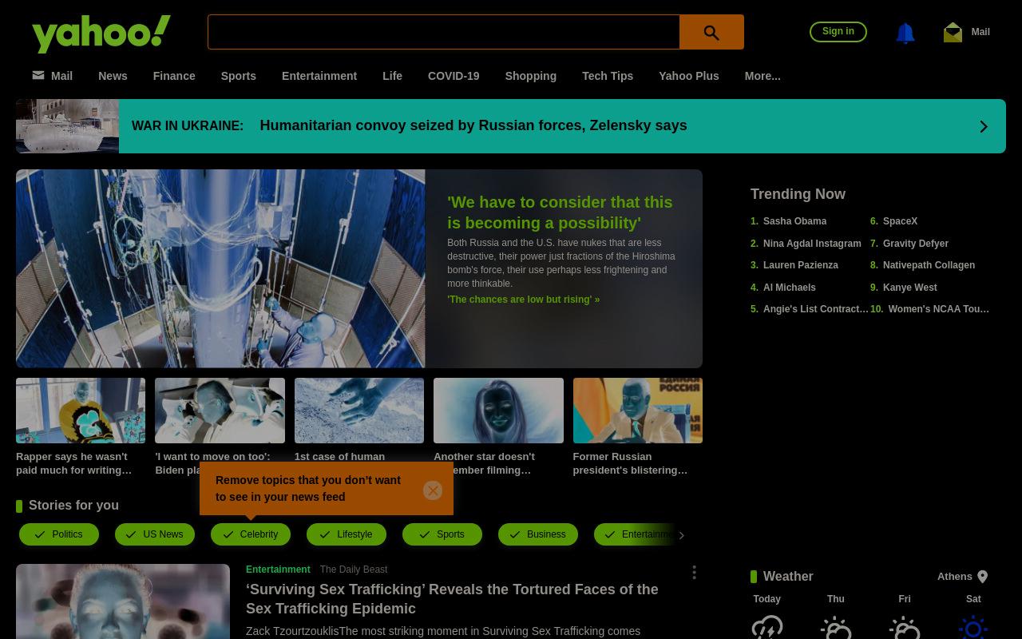This screenshot has height=639, width=1022.
Task: Open trending topic SpaceX
Action: tap(900, 221)
